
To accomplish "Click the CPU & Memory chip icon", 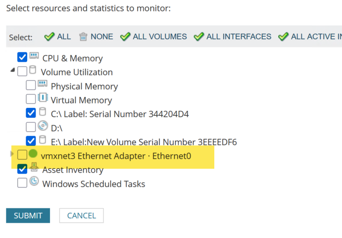I will pyautogui.click(x=33, y=56).
